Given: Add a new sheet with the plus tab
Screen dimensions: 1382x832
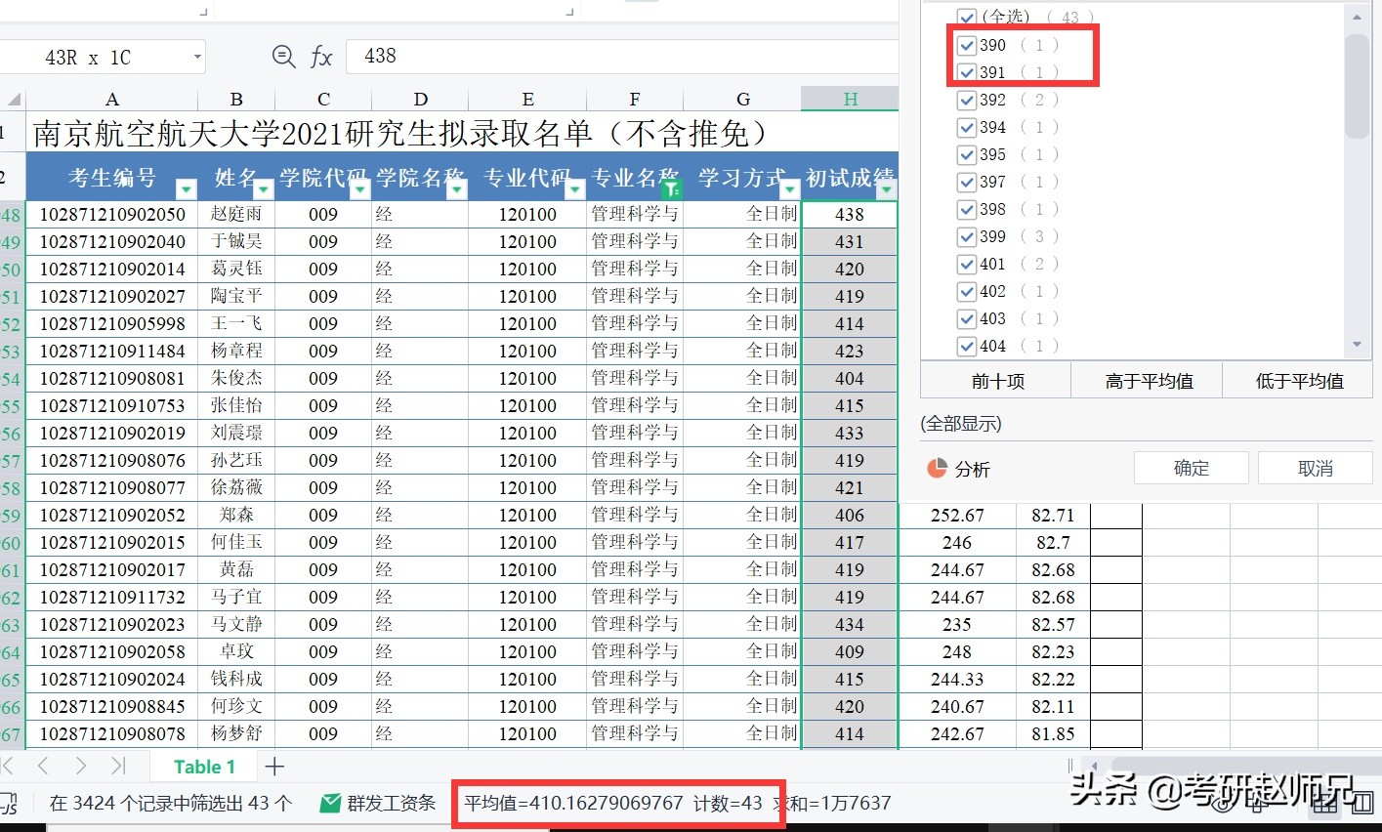Looking at the screenshot, I should click(274, 767).
